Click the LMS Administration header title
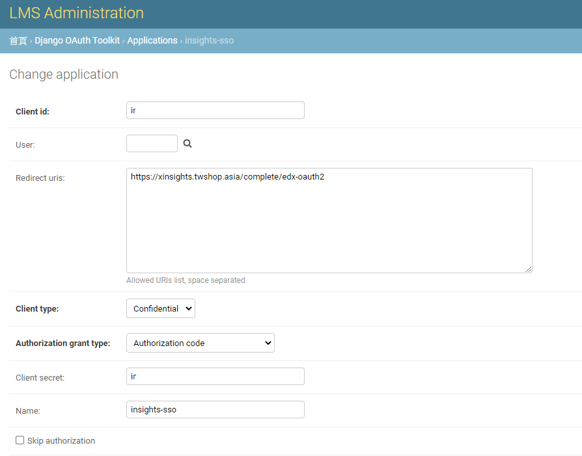Image resolution: width=582 pixels, height=456 pixels. (x=76, y=13)
